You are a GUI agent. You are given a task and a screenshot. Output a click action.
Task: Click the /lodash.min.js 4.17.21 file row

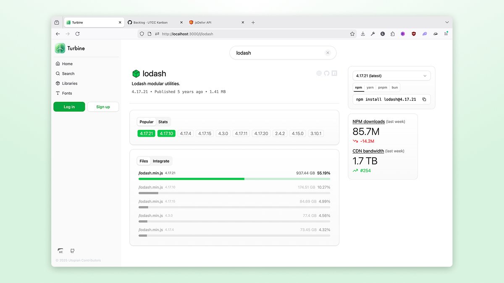[234, 175]
